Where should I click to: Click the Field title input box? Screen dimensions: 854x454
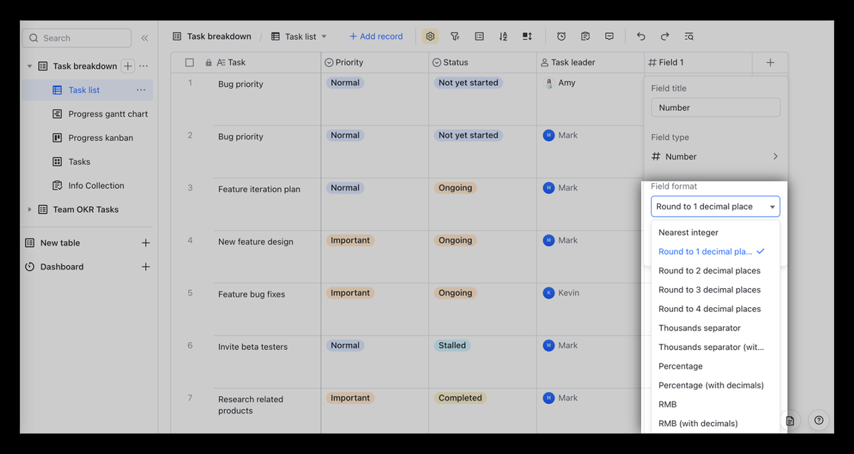(715, 107)
